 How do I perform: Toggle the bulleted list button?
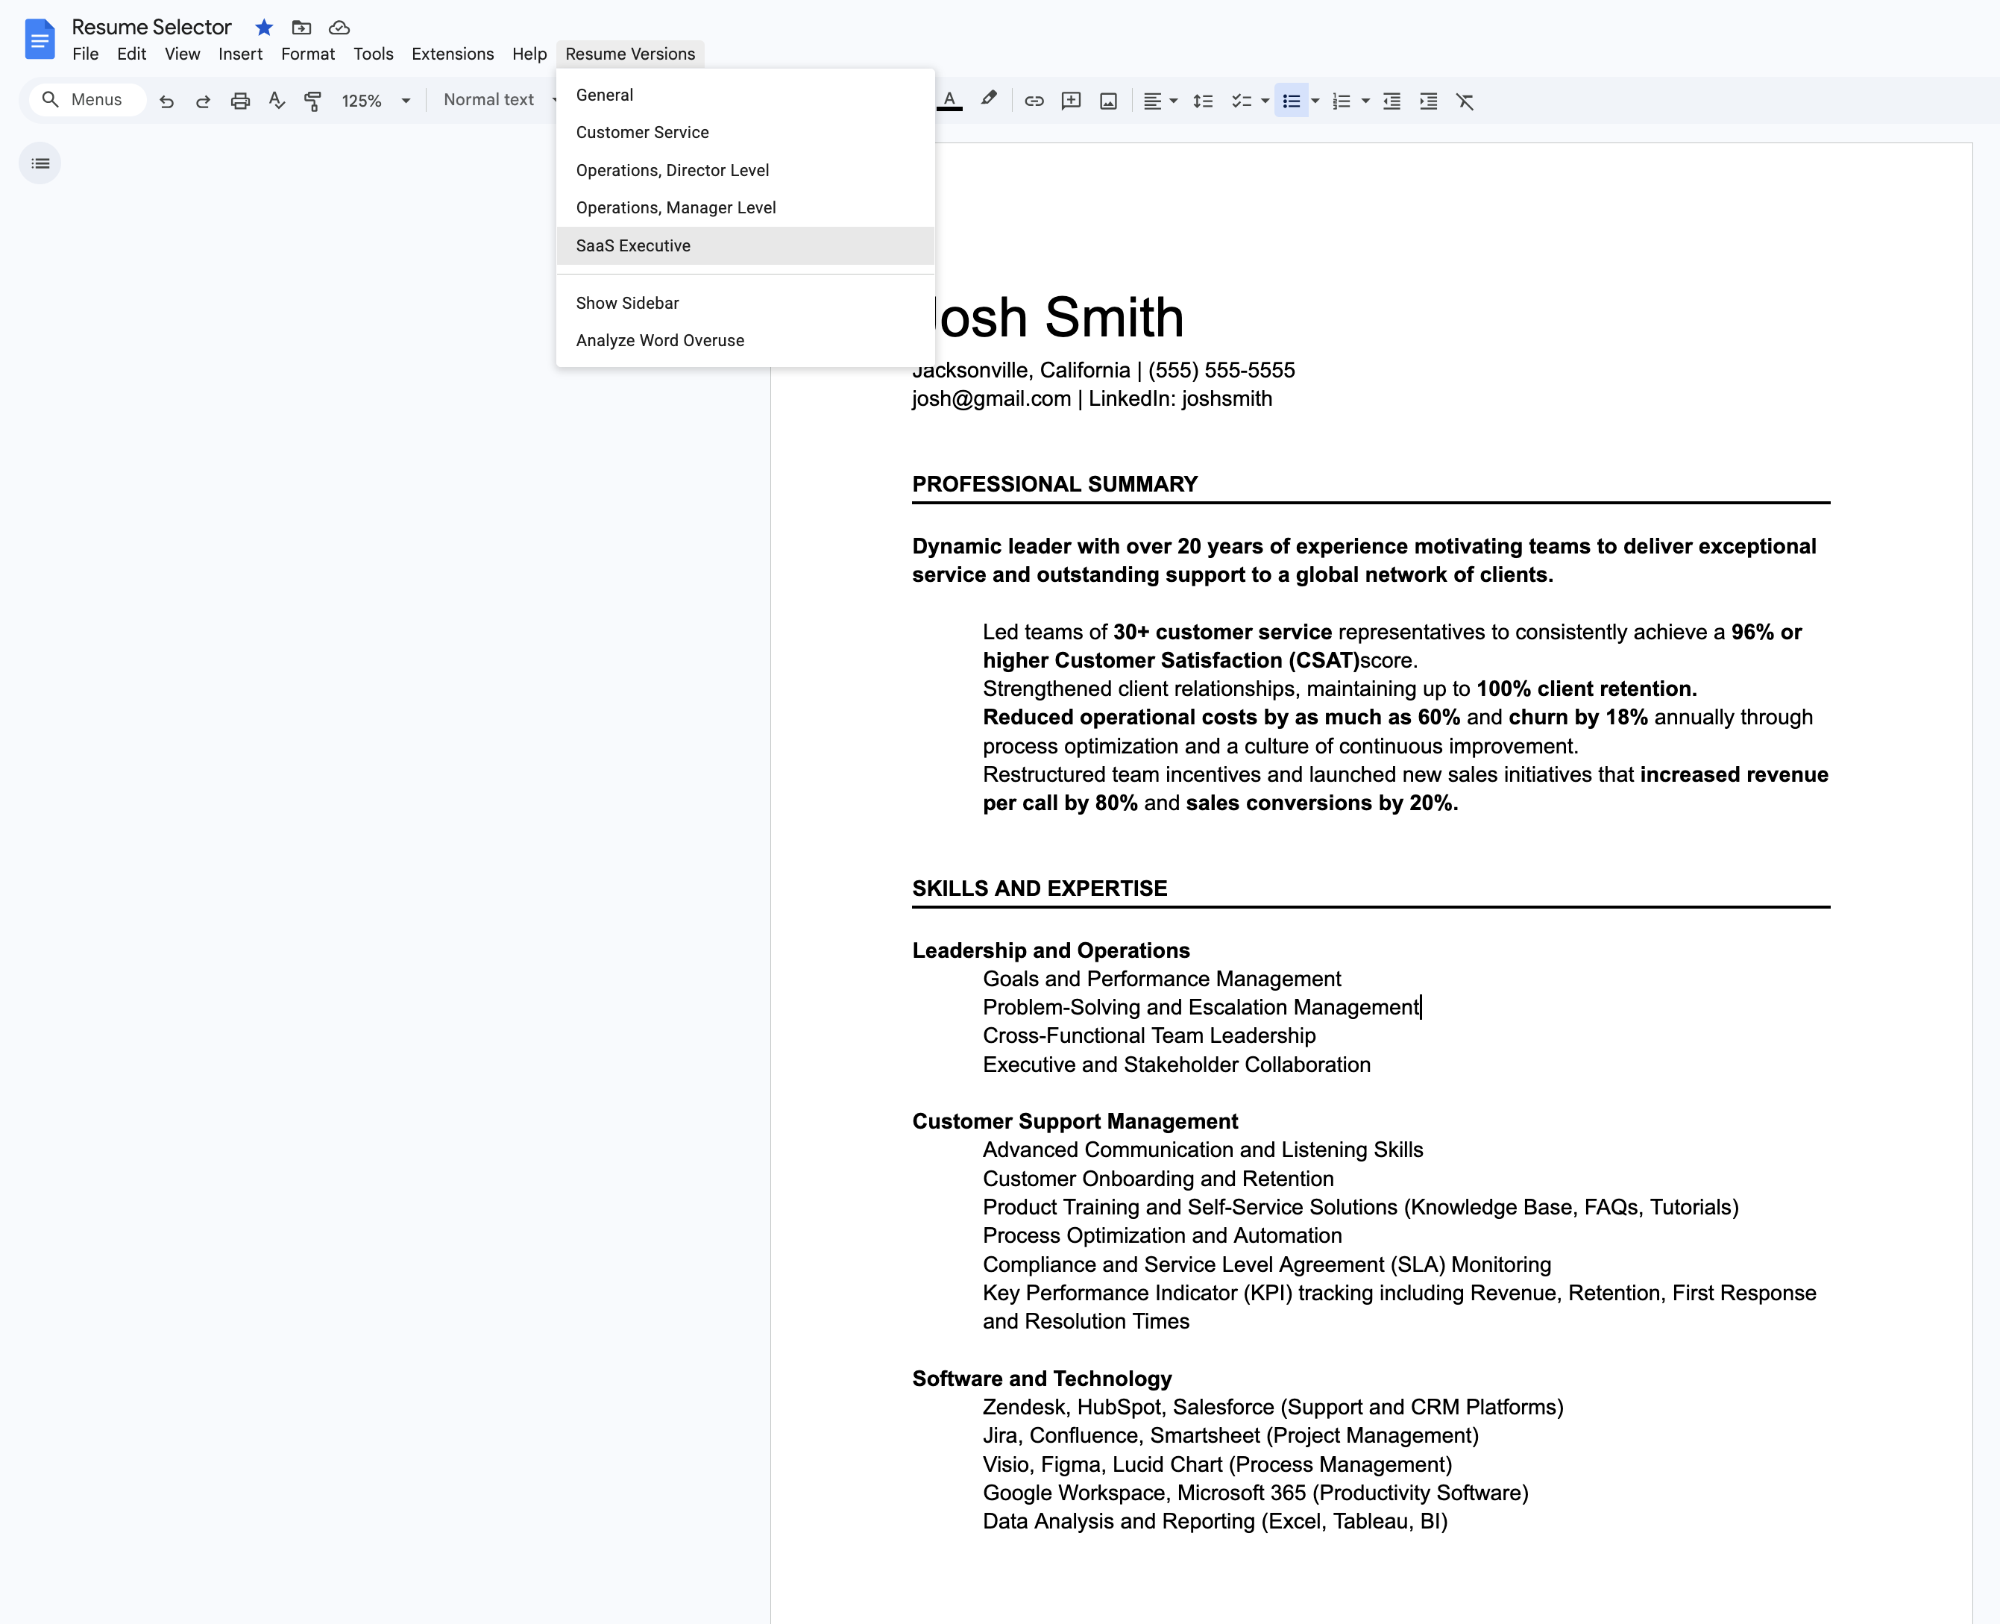1292,101
